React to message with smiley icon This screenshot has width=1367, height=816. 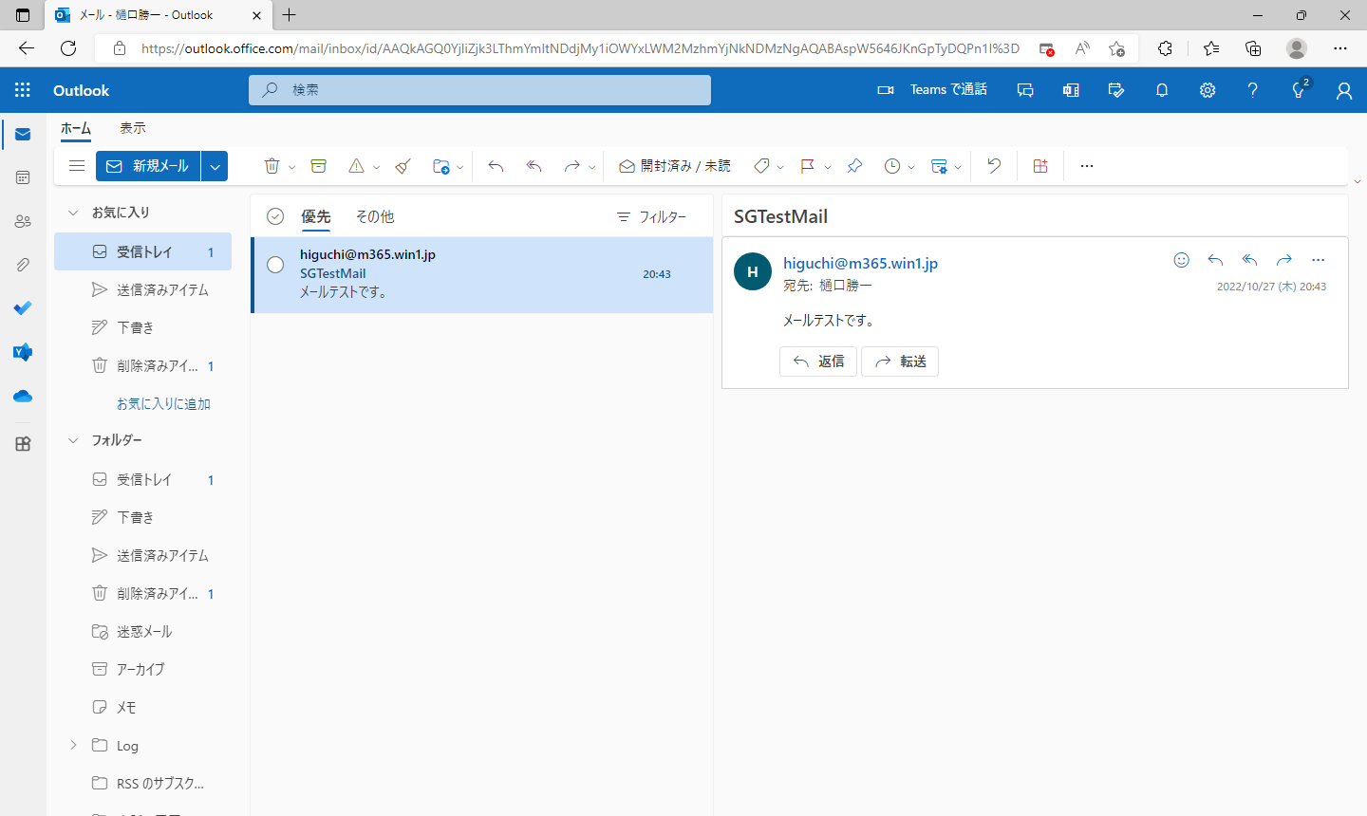click(1182, 260)
